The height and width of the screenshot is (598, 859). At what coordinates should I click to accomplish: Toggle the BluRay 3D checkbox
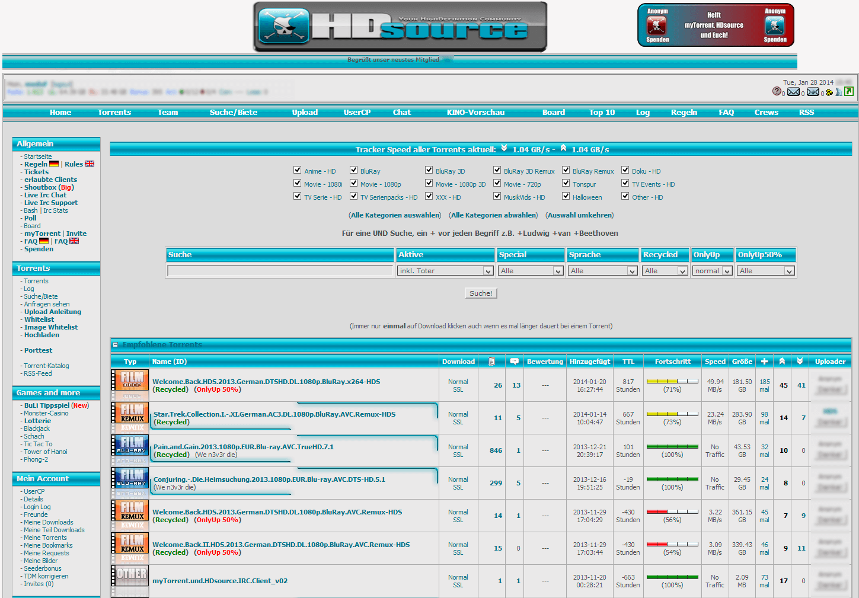(x=429, y=170)
